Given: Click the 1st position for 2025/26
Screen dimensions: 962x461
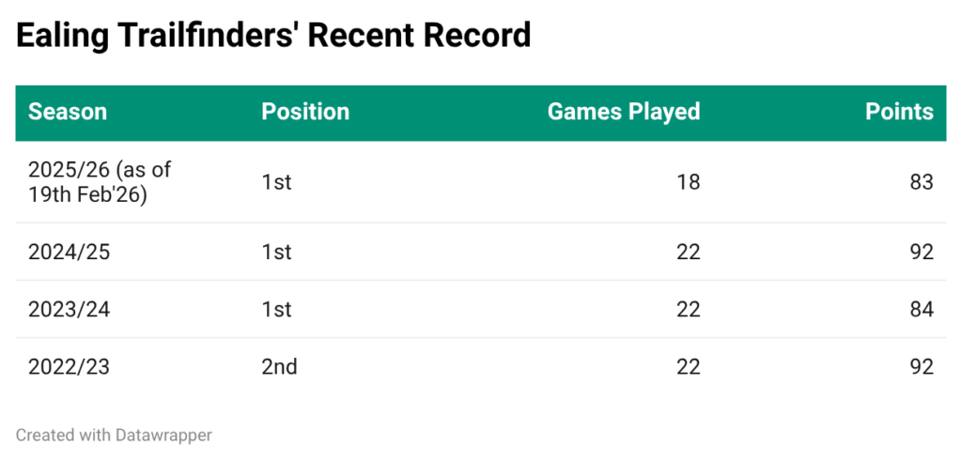Looking at the screenshot, I should pos(276,181).
